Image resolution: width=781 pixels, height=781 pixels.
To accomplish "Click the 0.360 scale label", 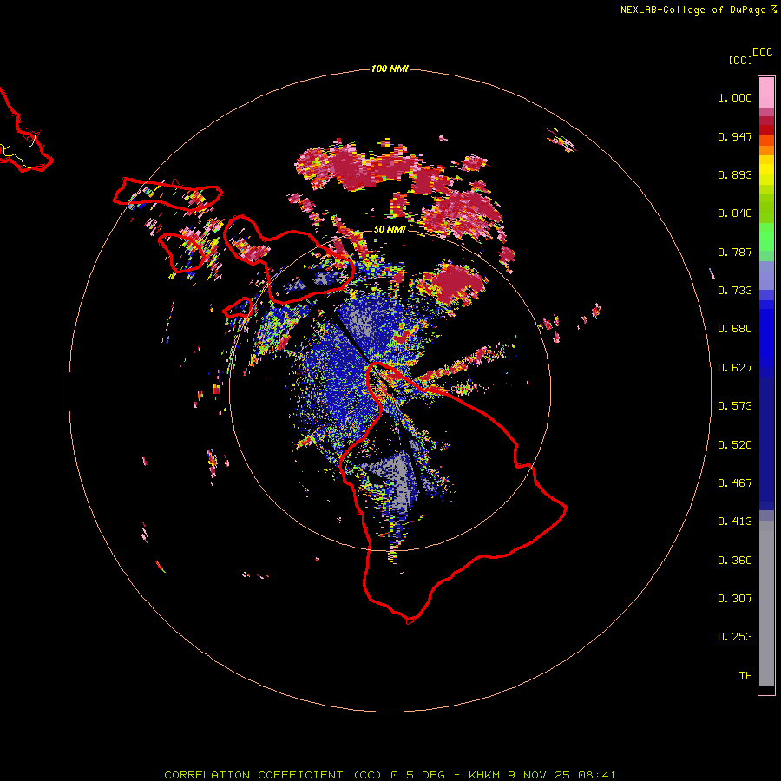I will coord(735,561).
